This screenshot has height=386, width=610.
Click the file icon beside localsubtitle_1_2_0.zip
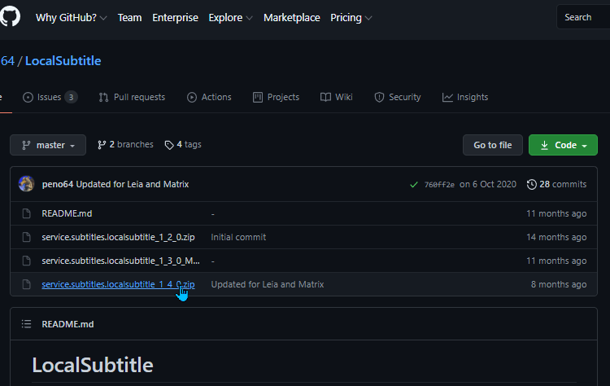(27, 237)
